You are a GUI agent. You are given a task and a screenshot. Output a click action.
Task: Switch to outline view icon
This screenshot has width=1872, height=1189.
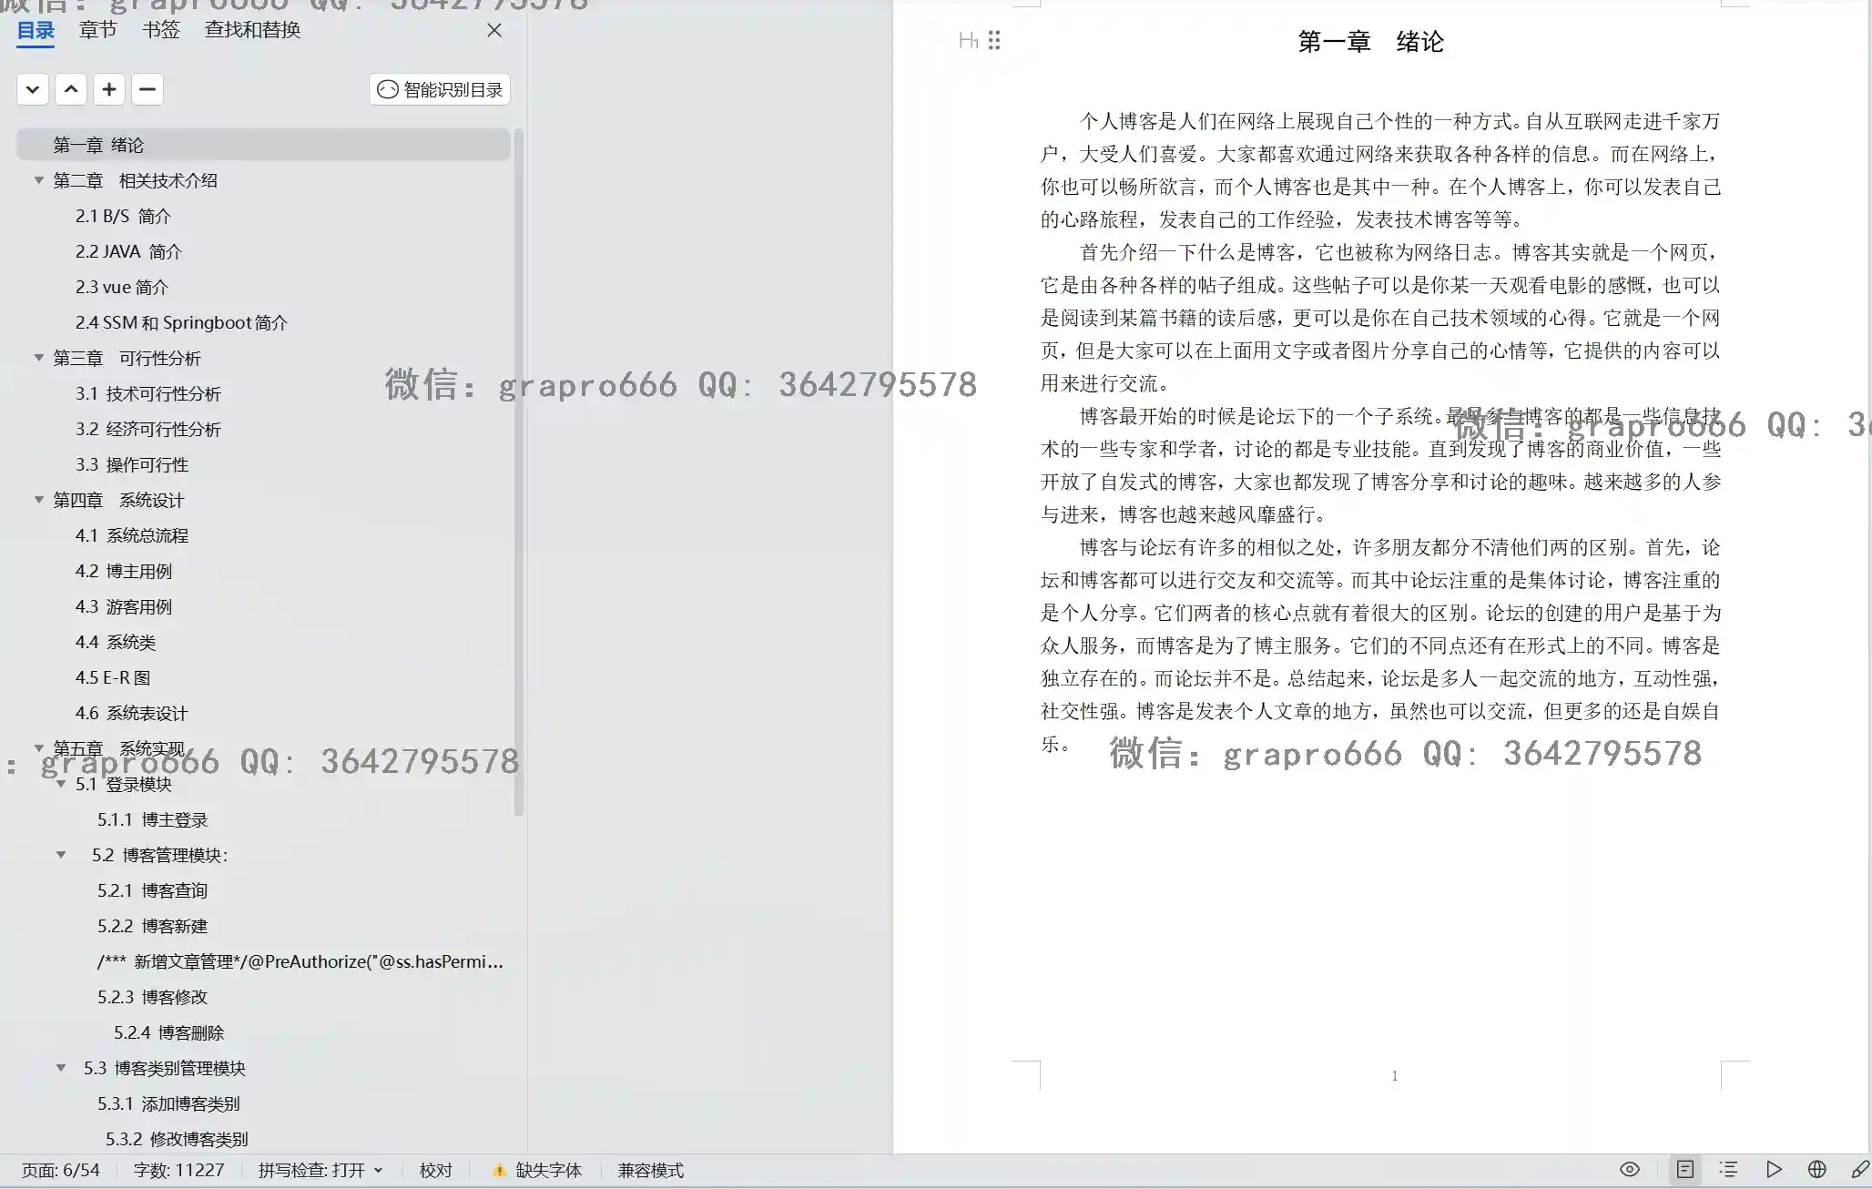1728,1170
